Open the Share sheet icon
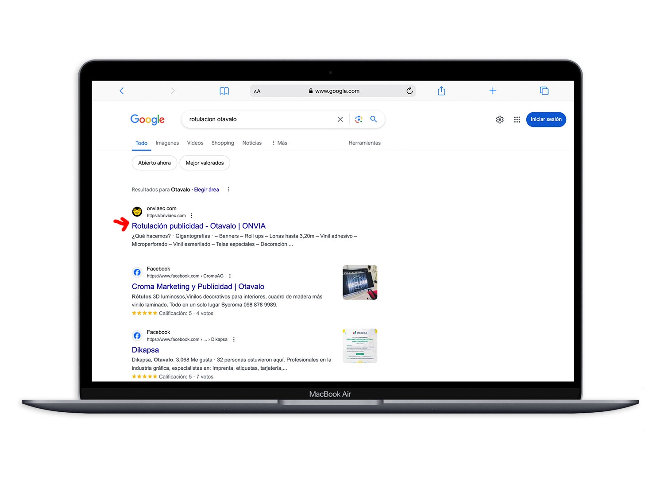This screenshot has height=479, width=664. coord(441,91)
